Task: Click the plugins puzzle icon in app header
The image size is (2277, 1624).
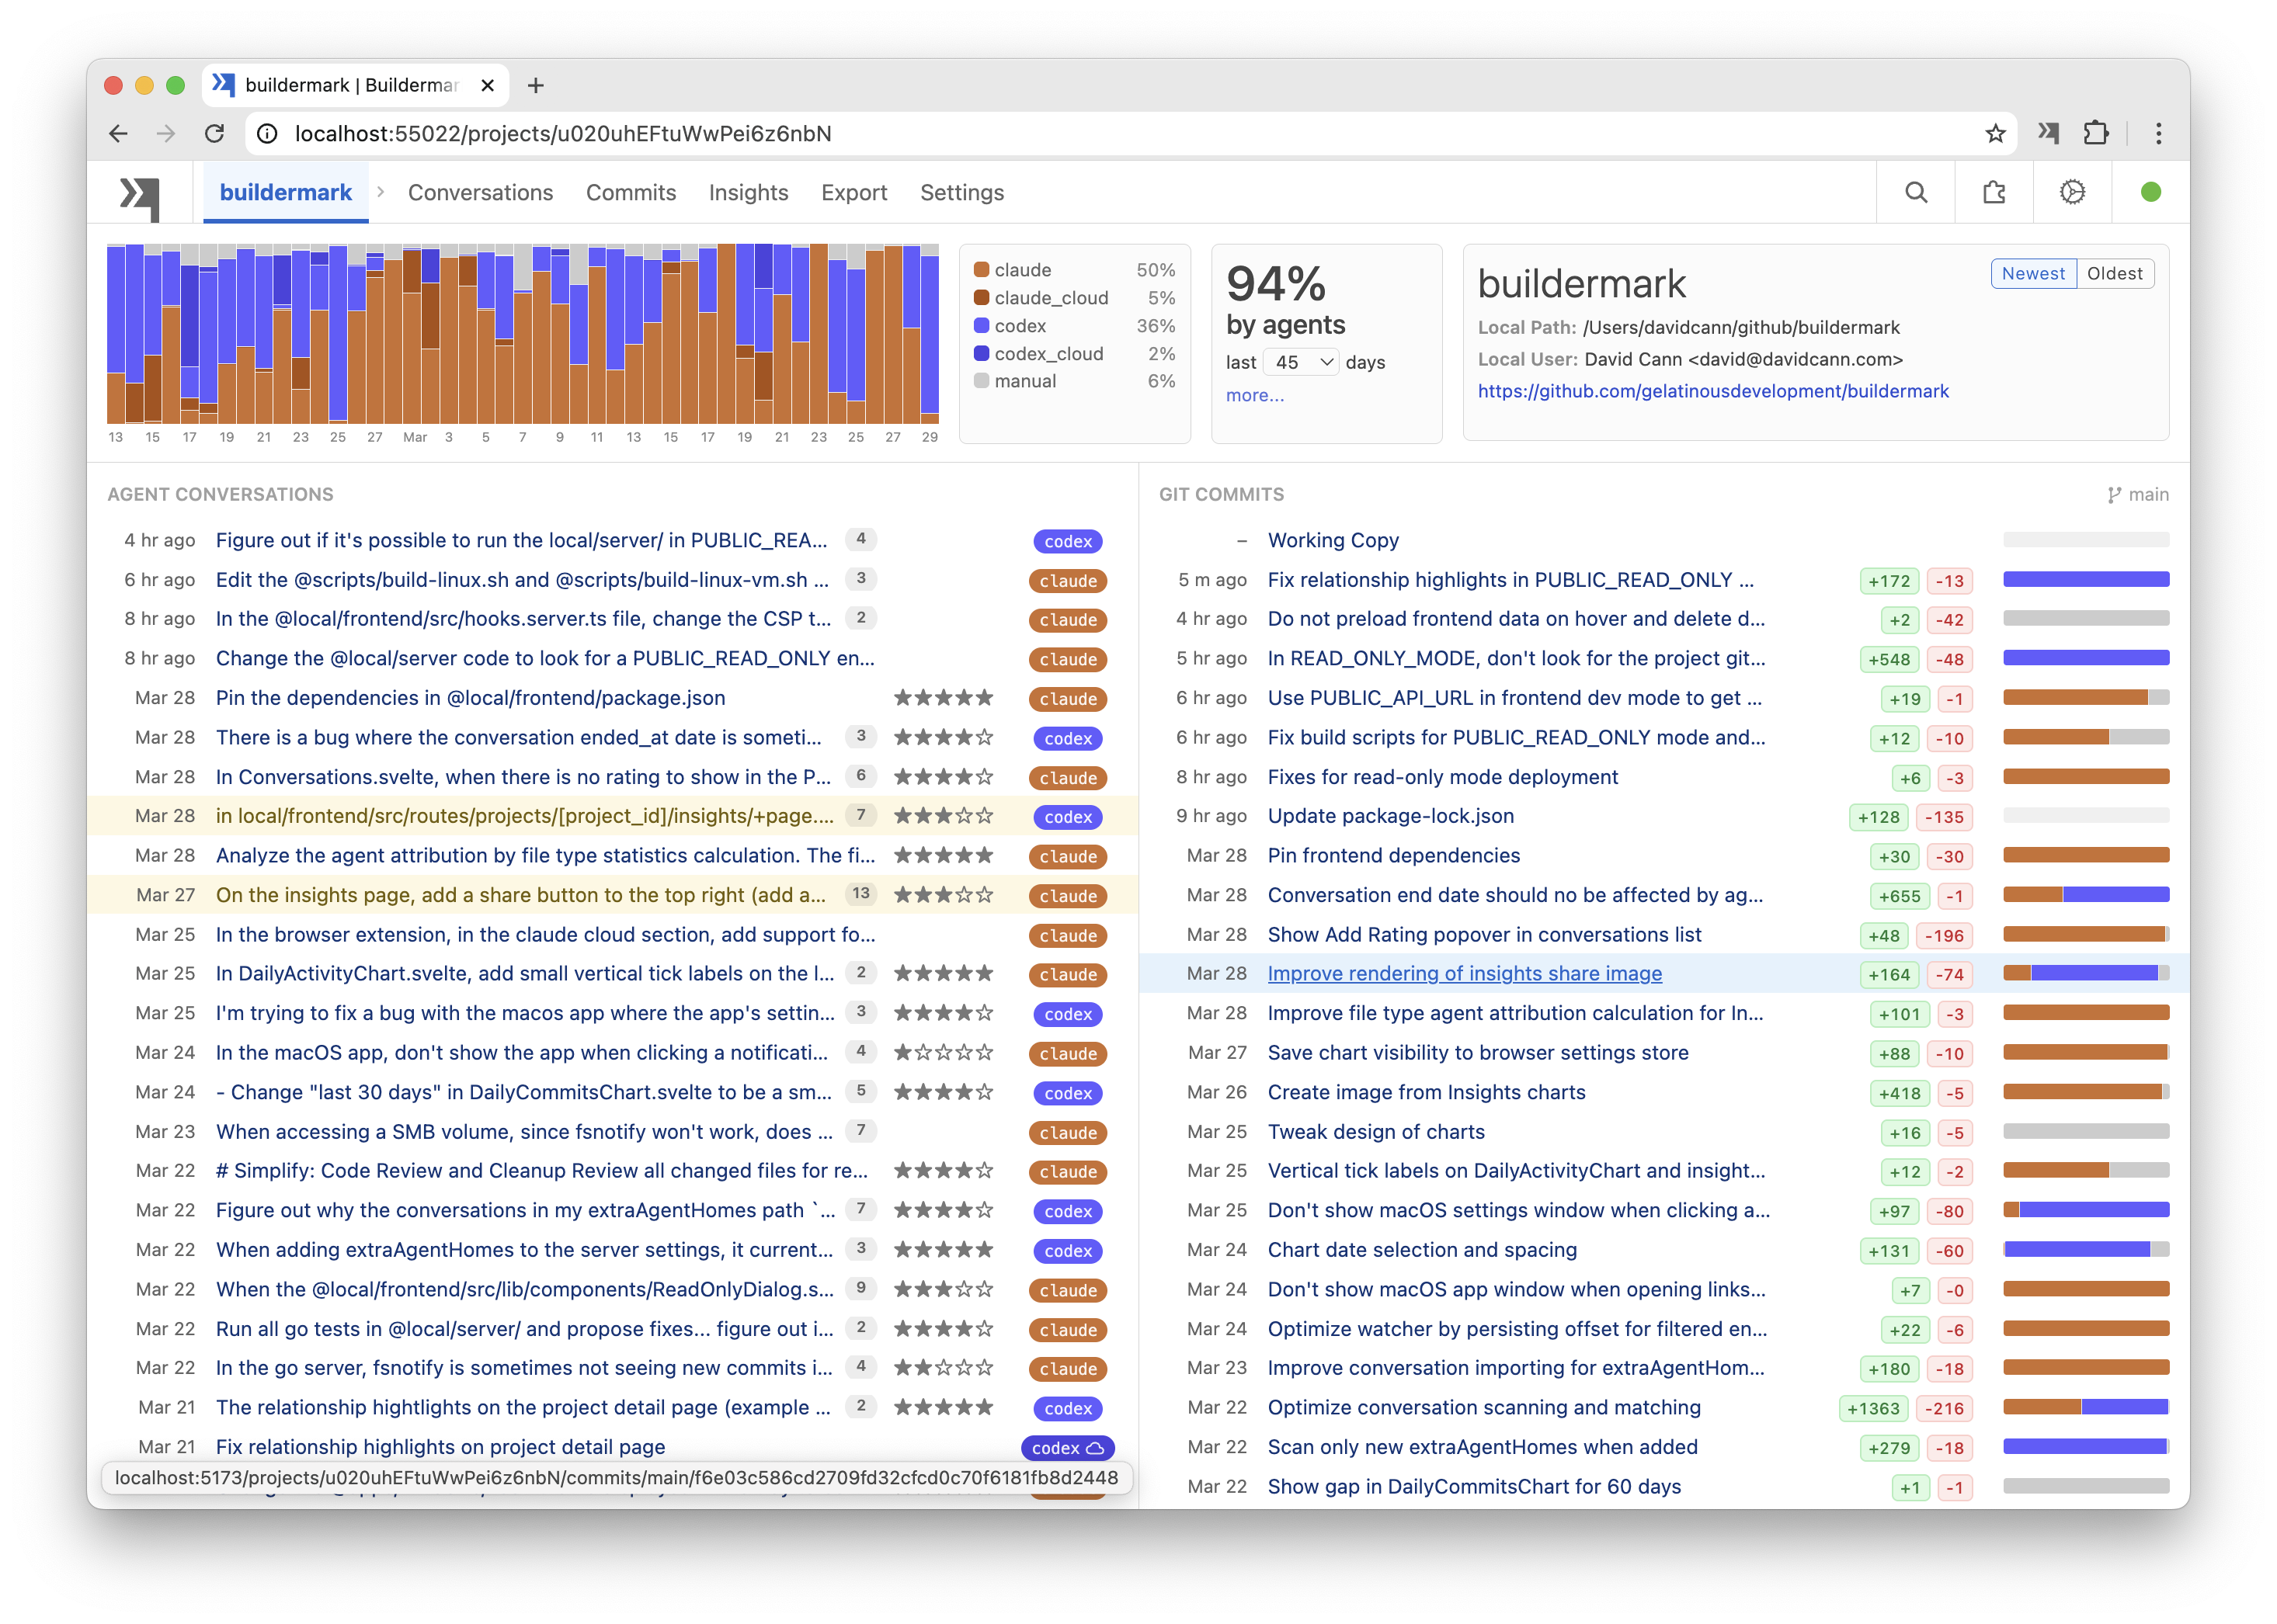Action: point(1994,192)
